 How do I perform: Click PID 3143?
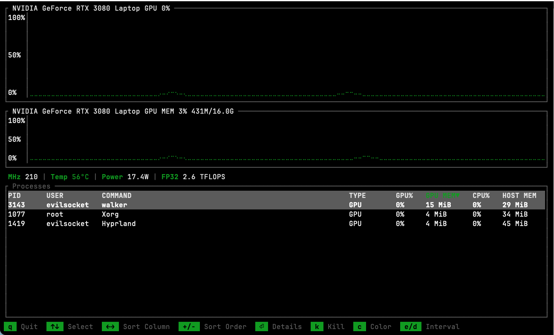point(17,205)
